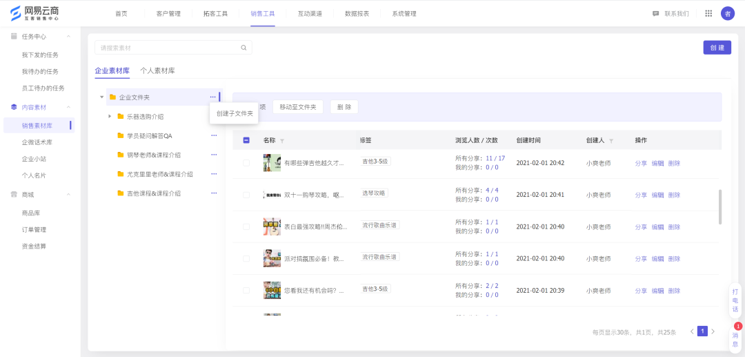
Task: Collapse the 内容素材 sidebar section
Action: click(x=68, y=107)
